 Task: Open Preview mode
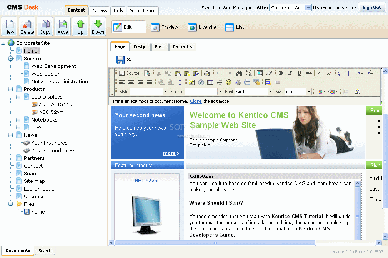click(165, 27)
